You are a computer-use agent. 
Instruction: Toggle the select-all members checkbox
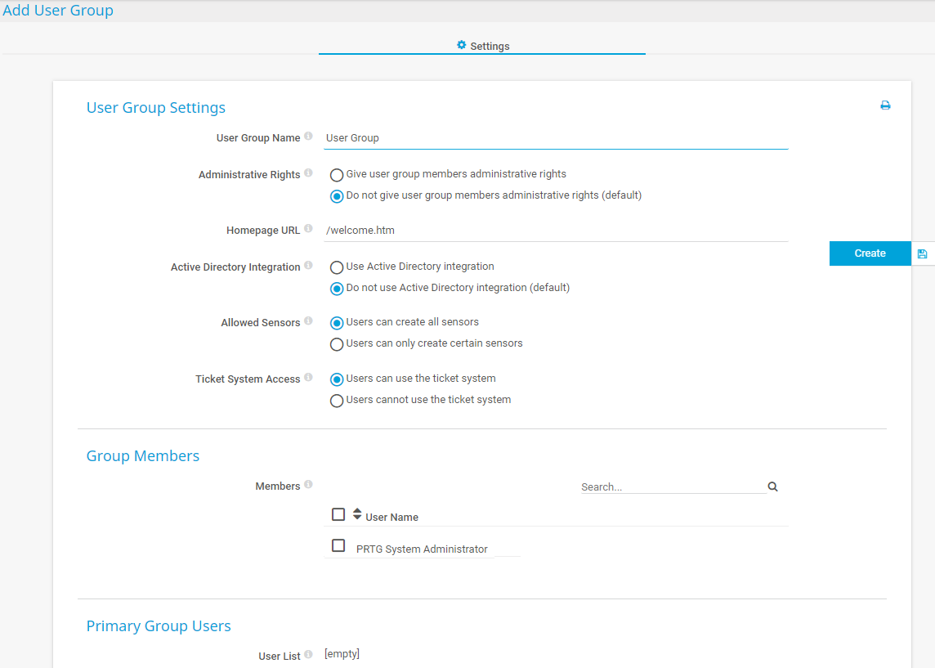(338, 514)
